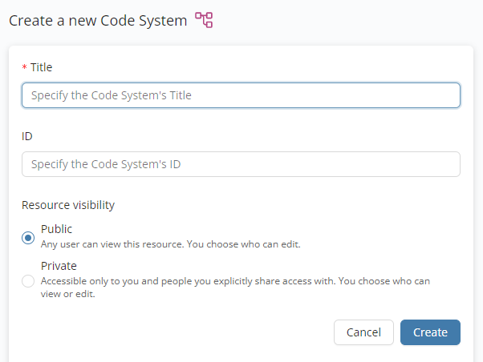Click the "Create a new Code System" heading
The image size is (483, 362).
(98, 20)
